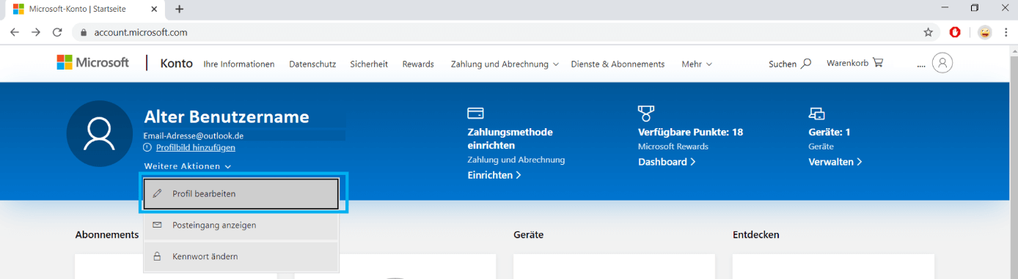This screenshot has height=279, width=1018.
Task: Click the Entdecken section heading
Action: point(756,235)
